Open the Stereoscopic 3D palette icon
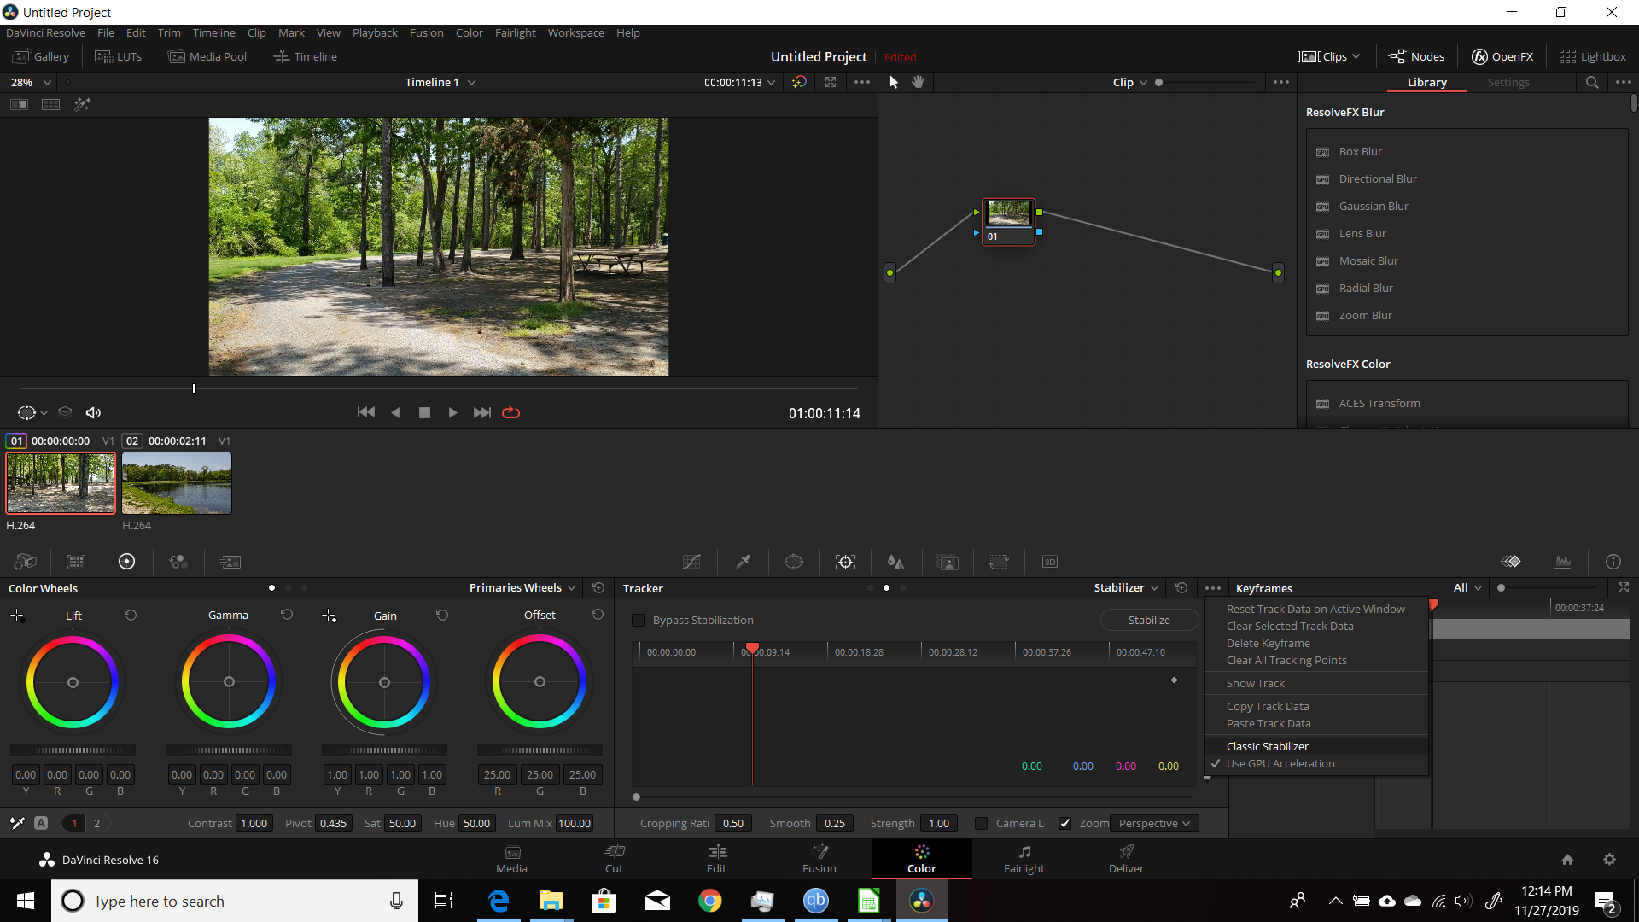Image resolution: width=1639 pixels, height=922 pixels. [x=1050, y=562]
